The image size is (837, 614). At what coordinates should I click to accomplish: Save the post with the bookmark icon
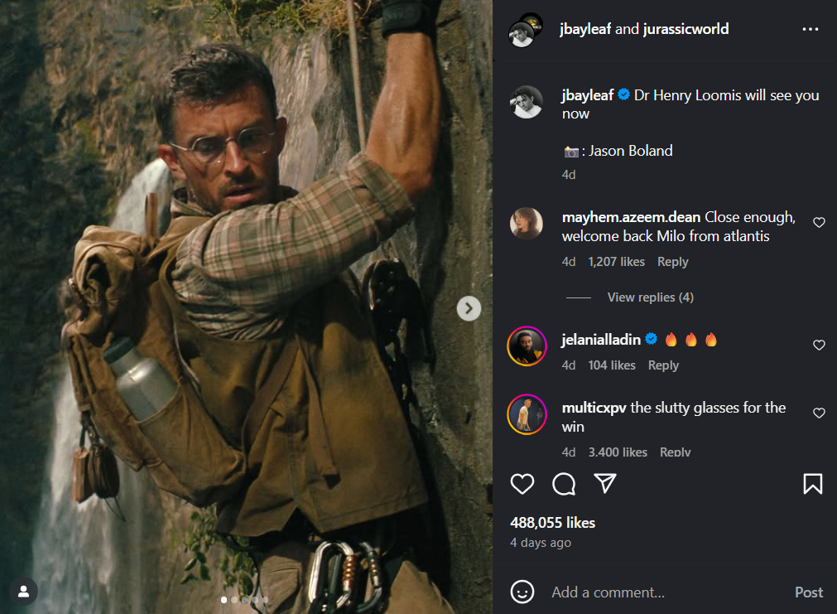pos(812,484)
